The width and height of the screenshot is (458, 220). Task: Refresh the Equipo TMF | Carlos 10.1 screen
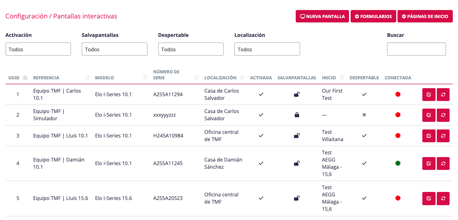point(443,94)
